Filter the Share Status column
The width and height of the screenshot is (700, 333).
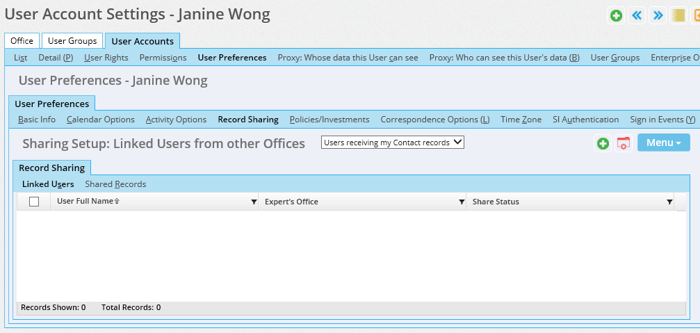pyautogui.click(x=669, y=202)
